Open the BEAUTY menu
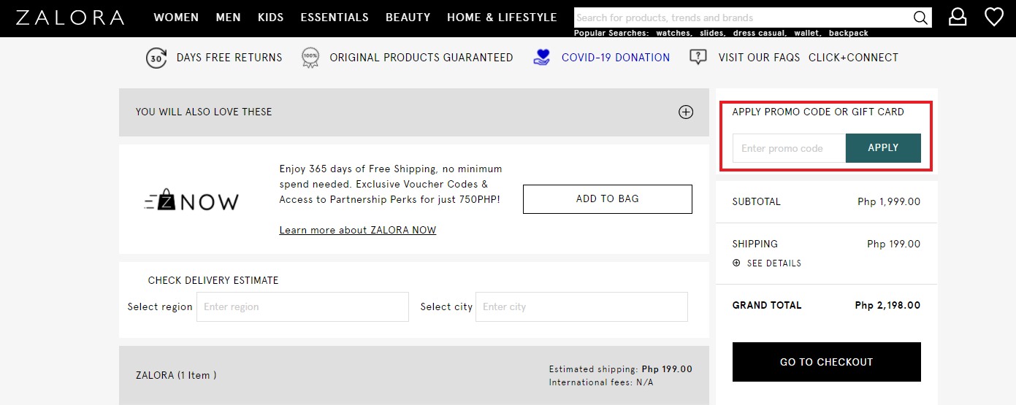This screenshot has height=405, width=1016. click(408, 18)
